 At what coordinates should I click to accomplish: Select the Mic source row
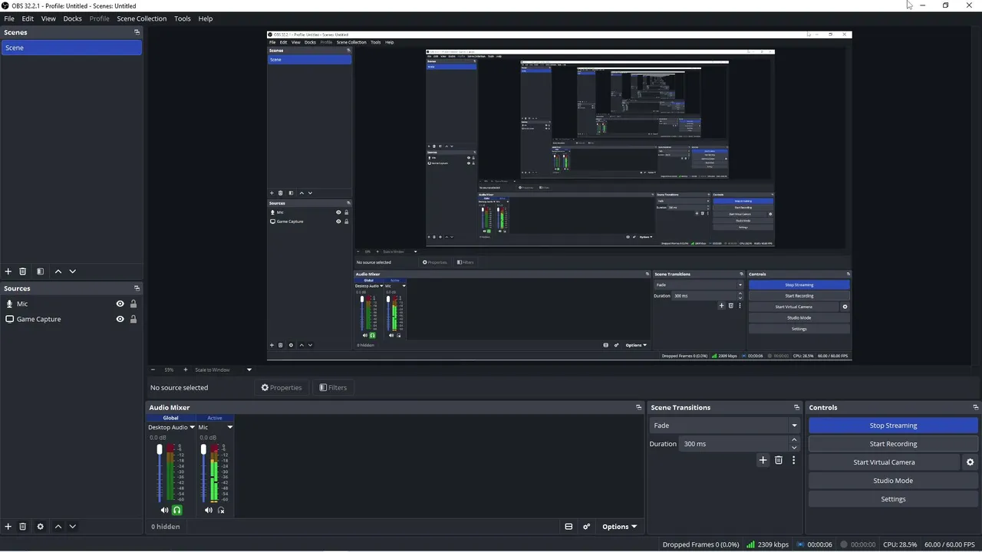coord(71,304)
